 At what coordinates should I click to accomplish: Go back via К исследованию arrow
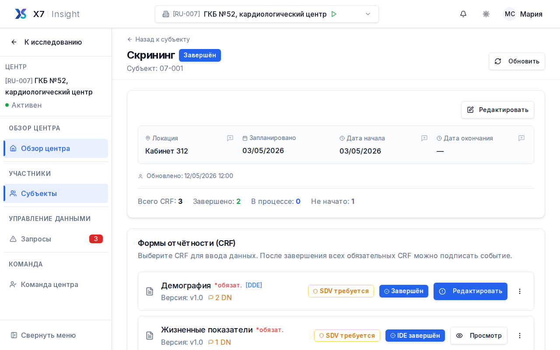pos(14,42)
